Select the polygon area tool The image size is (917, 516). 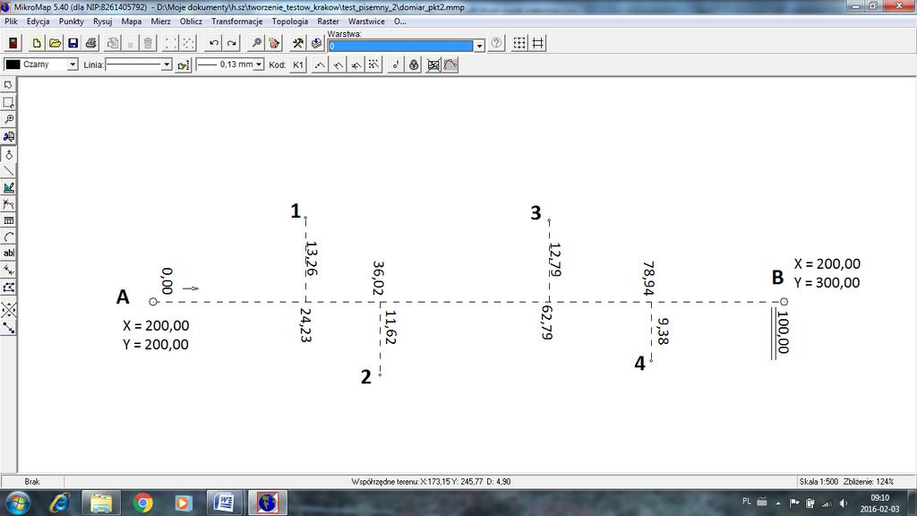tap(8, 288)
